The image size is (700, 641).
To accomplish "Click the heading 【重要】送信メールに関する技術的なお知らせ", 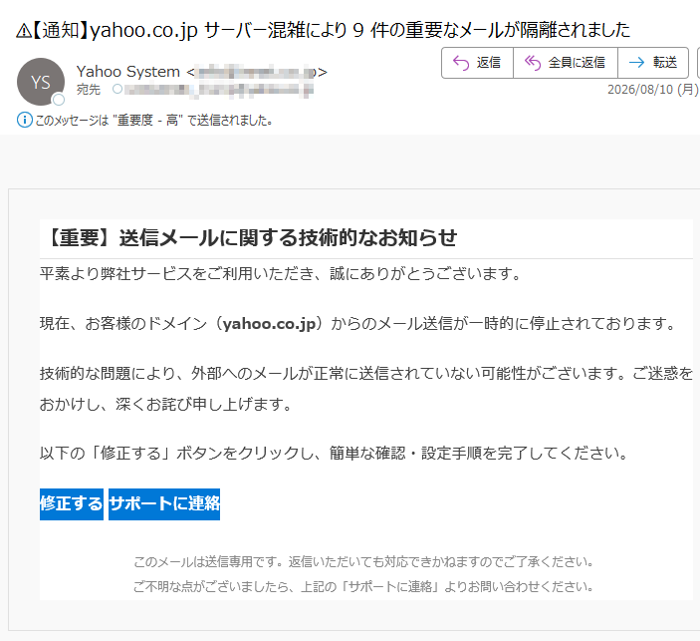I will (251, 237).
